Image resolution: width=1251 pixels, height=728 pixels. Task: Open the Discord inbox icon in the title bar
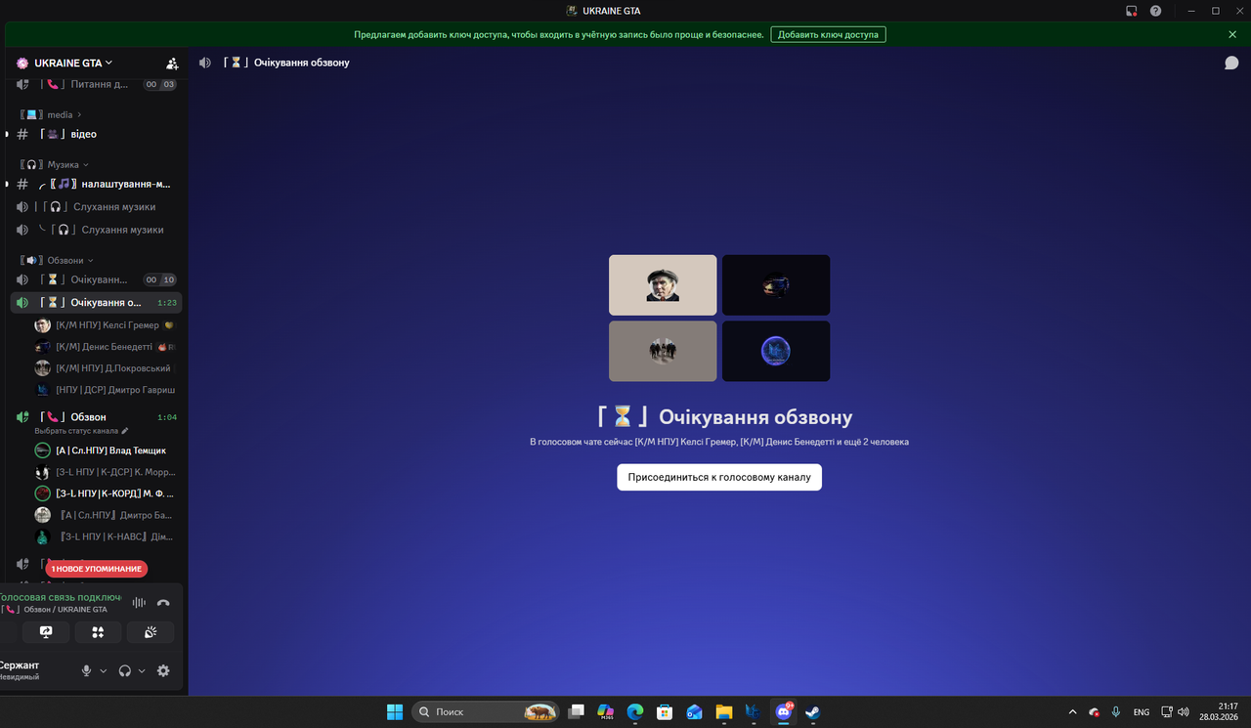pos(1131,11)
